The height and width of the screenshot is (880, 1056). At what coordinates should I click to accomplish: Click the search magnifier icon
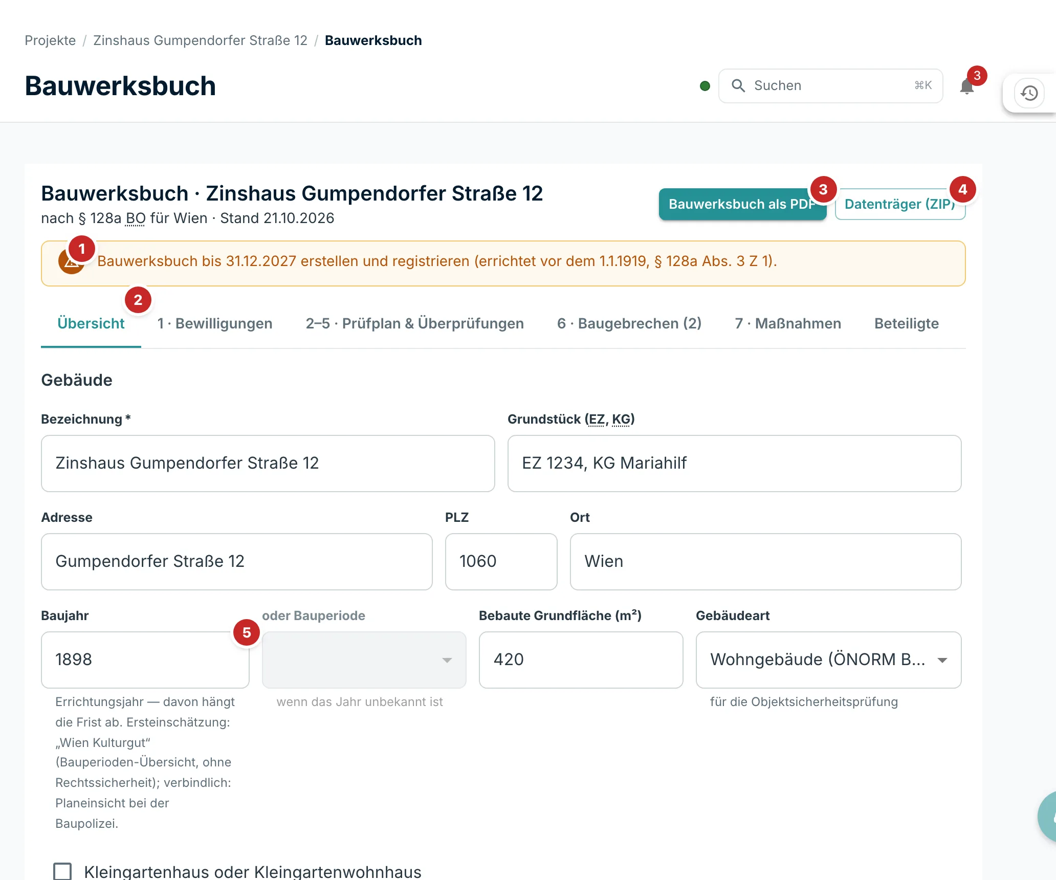click(x=738, y=85)
